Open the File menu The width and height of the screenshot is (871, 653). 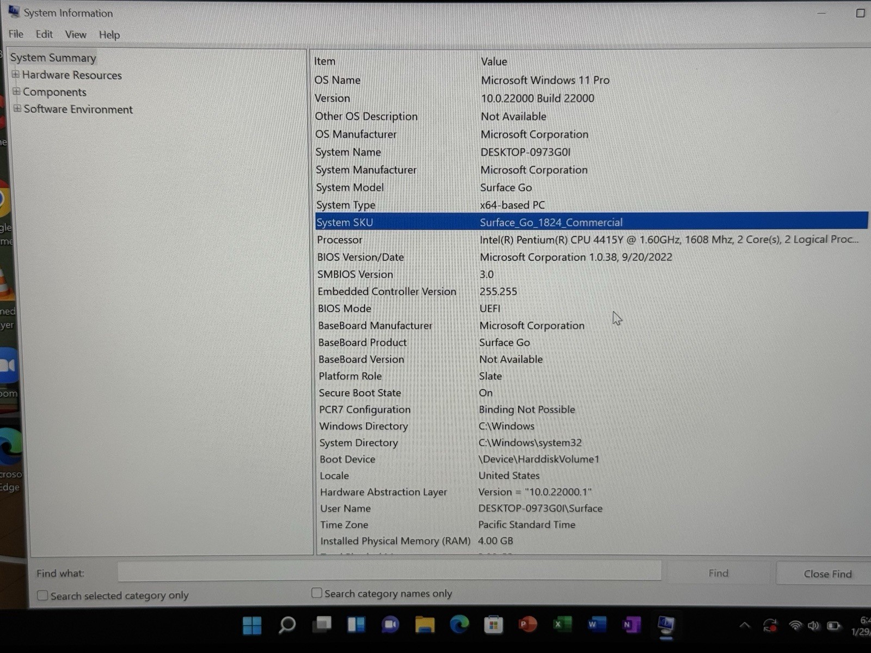16,34
